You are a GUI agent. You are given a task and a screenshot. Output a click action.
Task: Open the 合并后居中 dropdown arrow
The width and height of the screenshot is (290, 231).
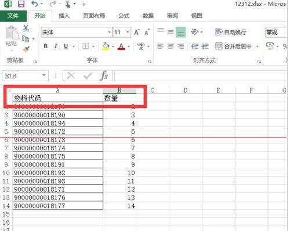(x=258, y=46)
